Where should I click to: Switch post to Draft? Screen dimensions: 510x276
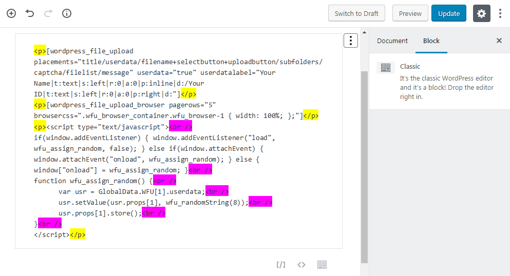click(356, 13)
